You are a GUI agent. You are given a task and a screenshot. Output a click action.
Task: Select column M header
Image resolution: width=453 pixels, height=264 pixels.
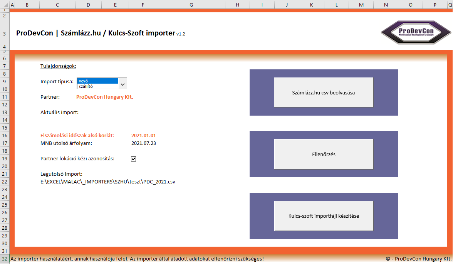pyautogui.click(x=361, y=5)
